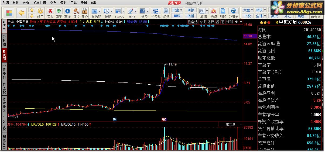Screen dimensions: 325x152
Task: Collapse sidebar with the arrow above 应用
Action: (x=4, y=22)
